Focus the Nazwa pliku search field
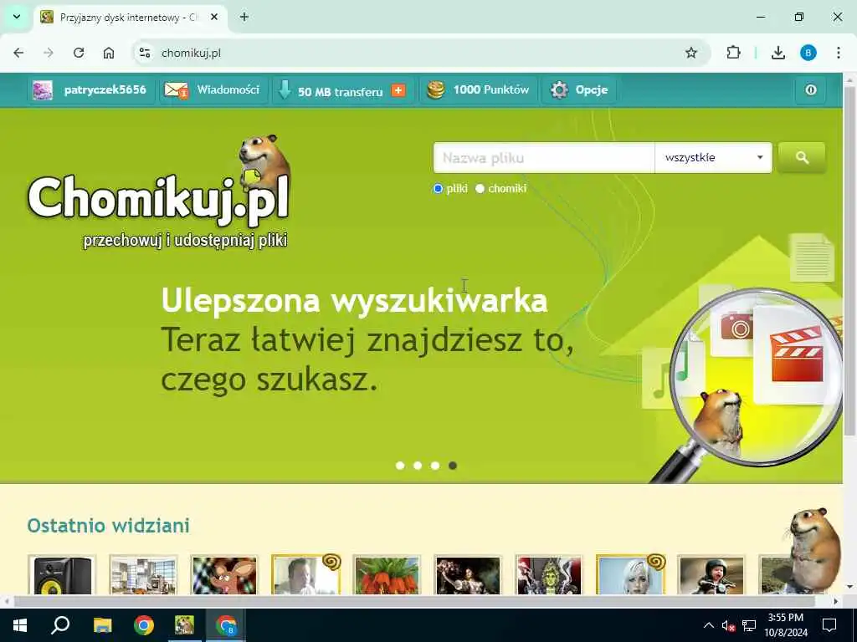857x642 pixels. [544, 158]
